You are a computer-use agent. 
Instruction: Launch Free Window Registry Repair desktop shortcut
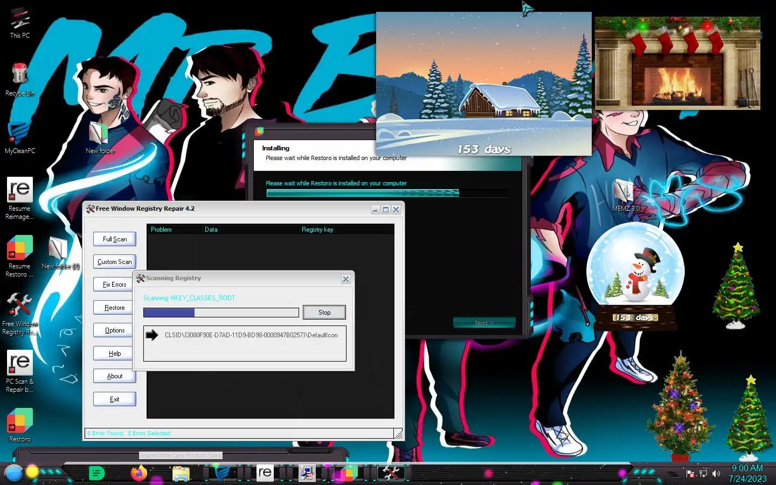pyautogui.click(x=20, y=314)
